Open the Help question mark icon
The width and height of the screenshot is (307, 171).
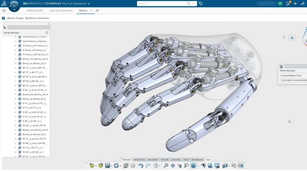point(156,166)
